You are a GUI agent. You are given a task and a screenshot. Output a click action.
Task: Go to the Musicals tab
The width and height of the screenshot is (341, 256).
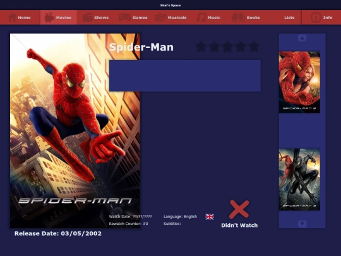[x=170, y=18]
